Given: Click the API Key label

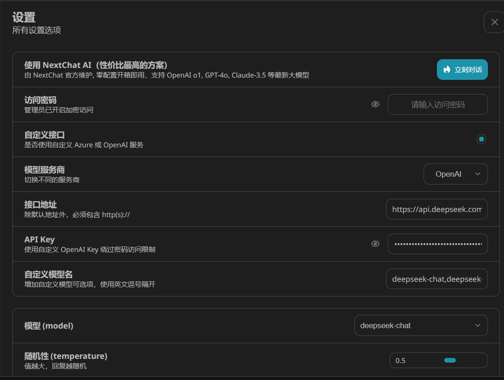Looking at the screenshot, I should tap(40, 240).
